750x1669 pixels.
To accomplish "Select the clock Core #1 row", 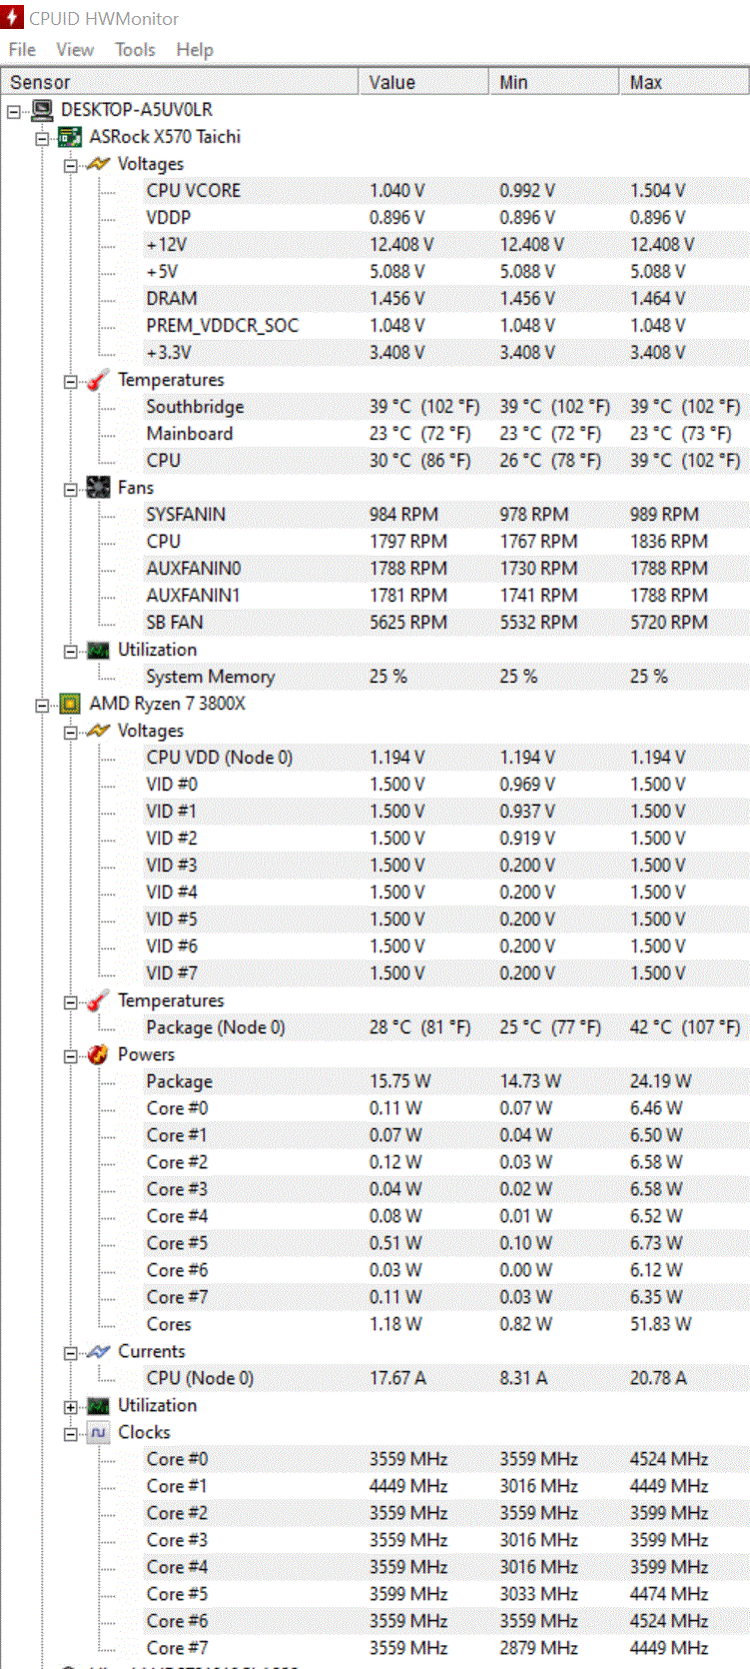I will 445,1486.
